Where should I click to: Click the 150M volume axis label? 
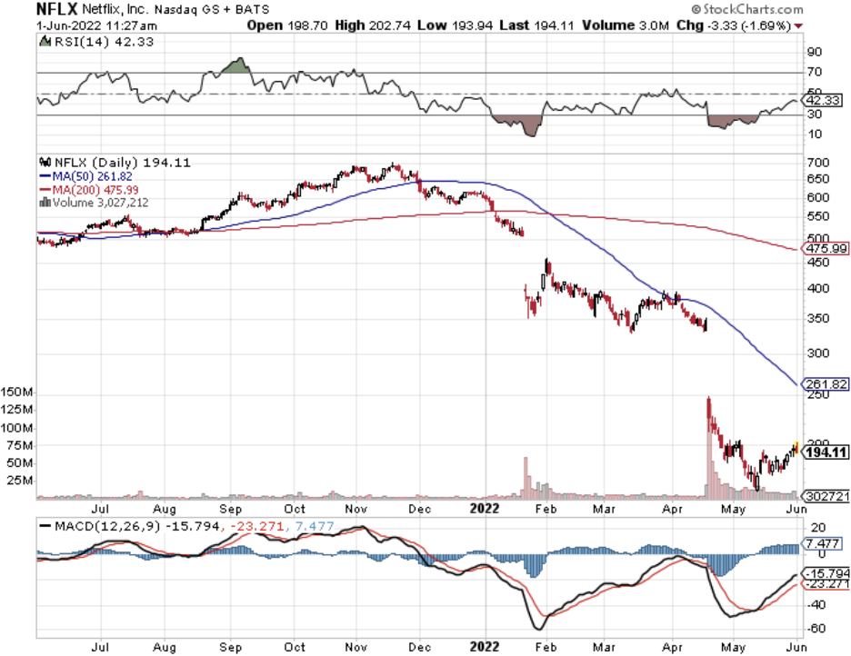(16, 392)
